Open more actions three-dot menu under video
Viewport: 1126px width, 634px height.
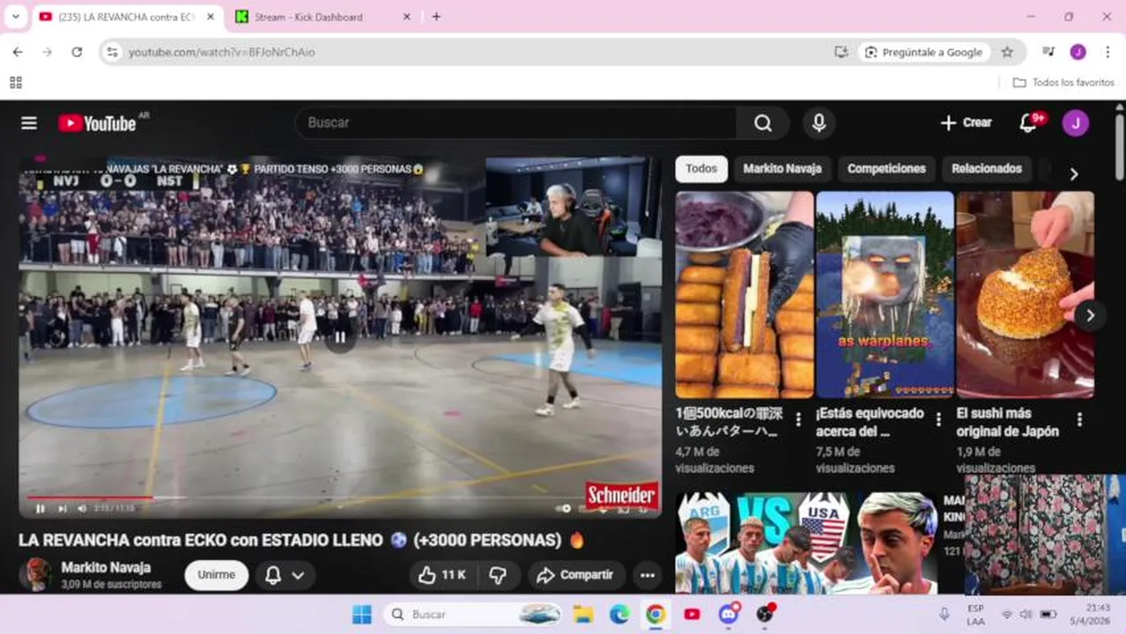tap(648, 575)
